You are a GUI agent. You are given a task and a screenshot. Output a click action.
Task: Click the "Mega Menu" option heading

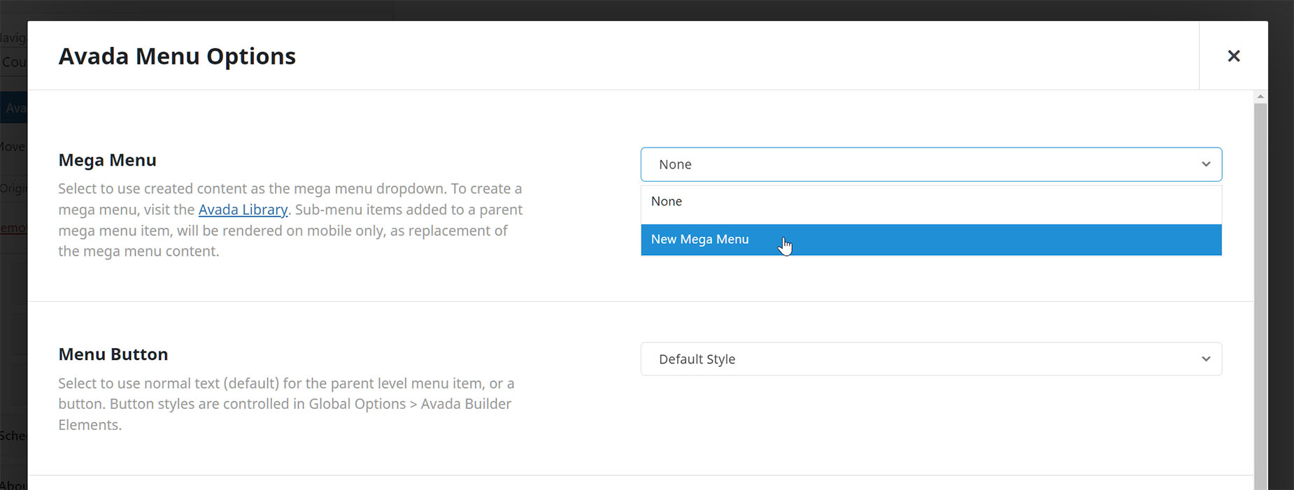point(108,160)
